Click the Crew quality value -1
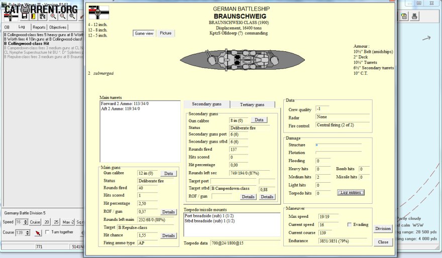Screen dimensions: 442x258 [322, 109]
